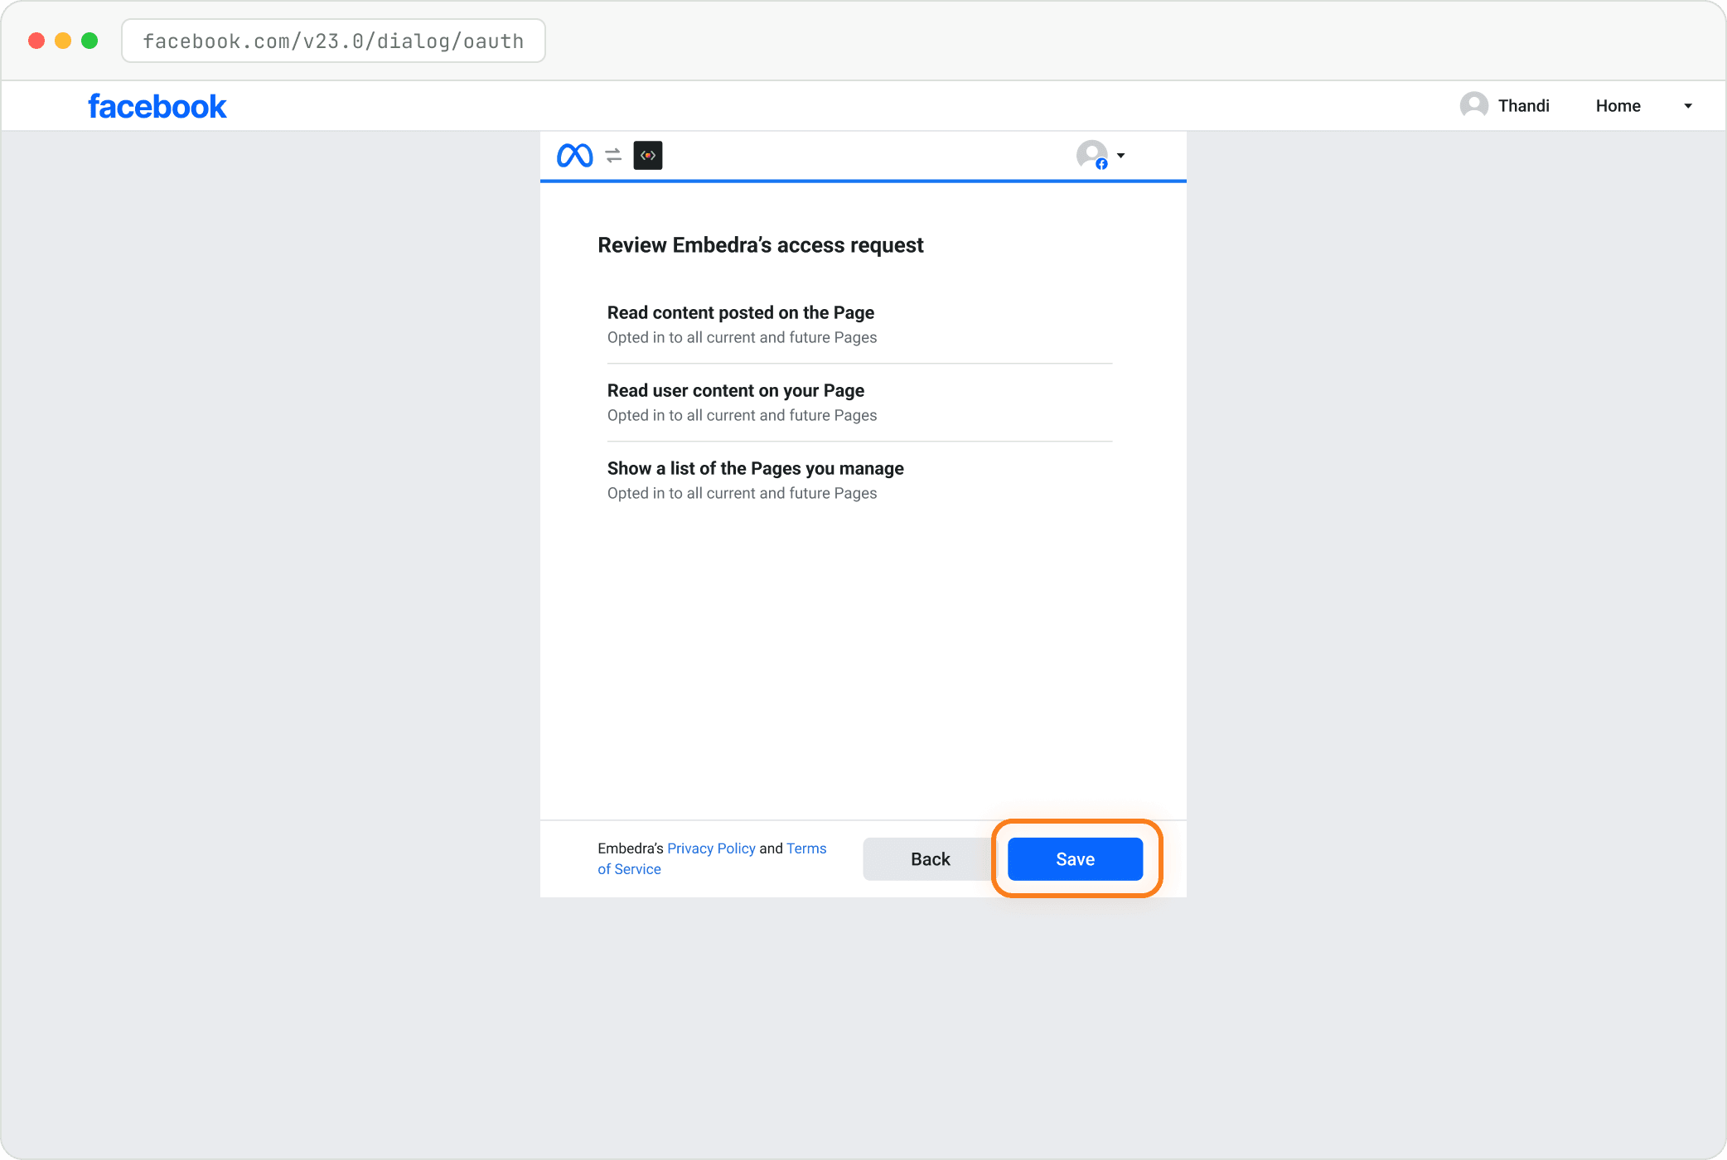Click the yellow minimize window button
The image size is (1727, 1160).
[63, 41]
